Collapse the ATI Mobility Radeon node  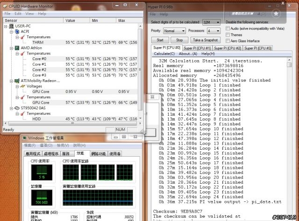pos(11,81)
